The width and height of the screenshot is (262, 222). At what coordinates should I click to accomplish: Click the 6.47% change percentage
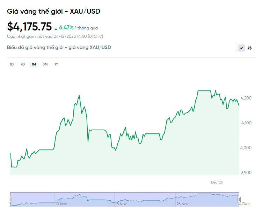click(66, 27)
